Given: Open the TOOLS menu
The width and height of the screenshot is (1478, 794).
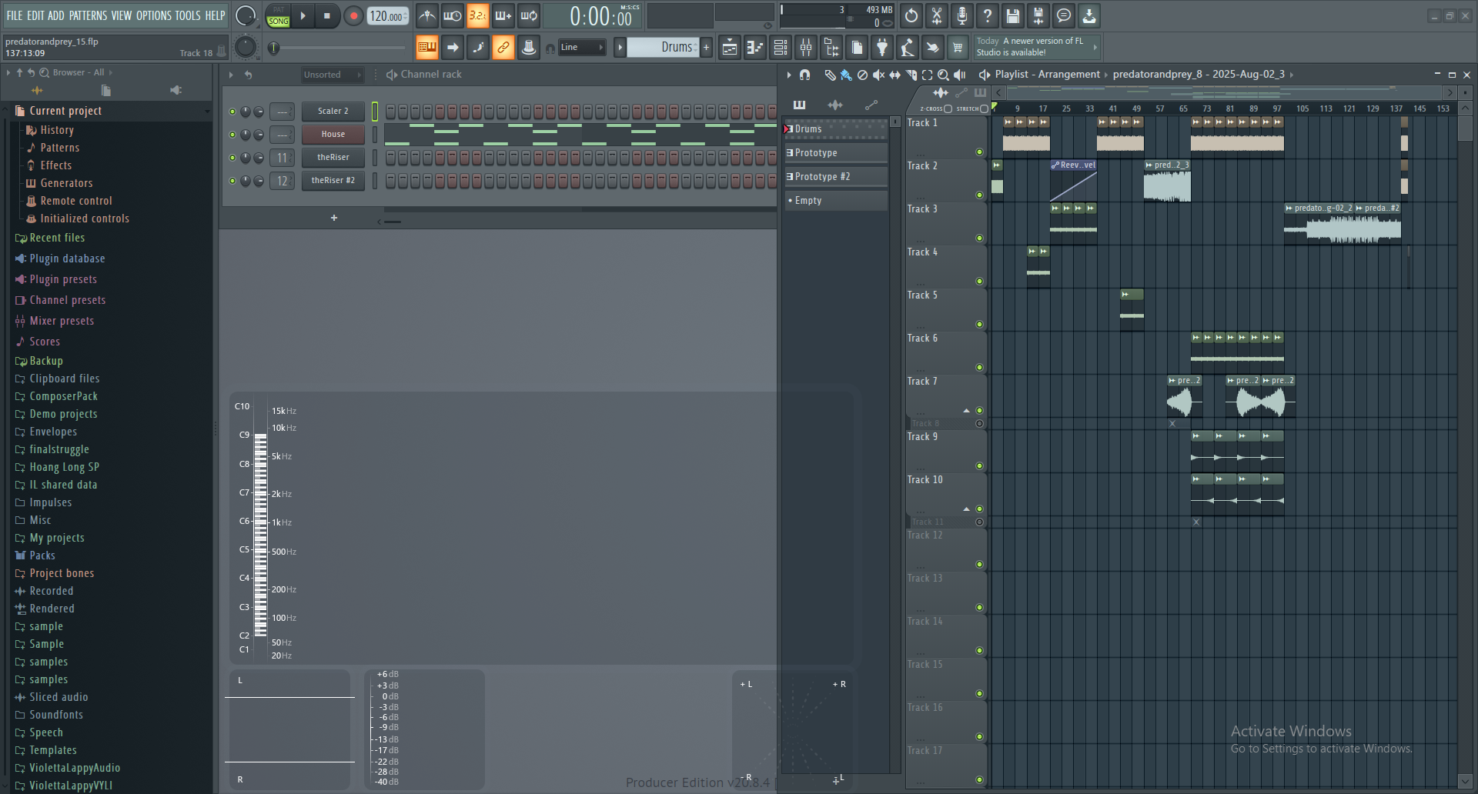Looking at the screenshot, I should pos(188,15).
